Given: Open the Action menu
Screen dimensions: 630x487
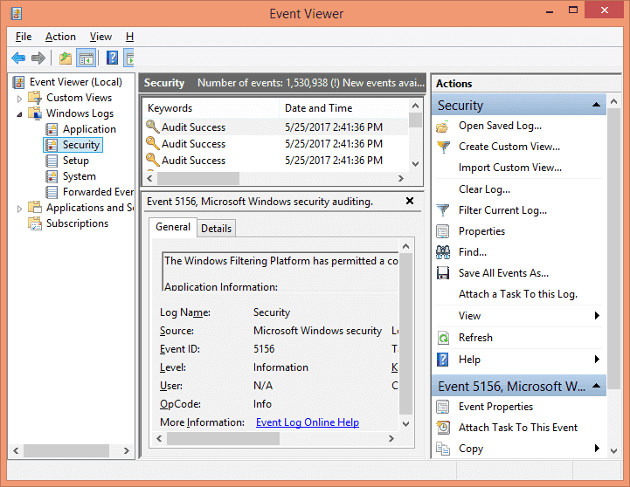Looking at the screenshot, I should 60,37.
